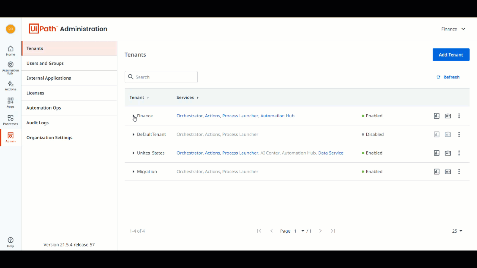The image size is (477, 268).
Task: Go to first page of tenants
Action: click(259, 231)
